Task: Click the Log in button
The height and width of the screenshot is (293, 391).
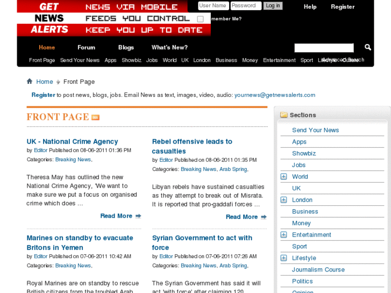Action: click(x=273, y=6)
